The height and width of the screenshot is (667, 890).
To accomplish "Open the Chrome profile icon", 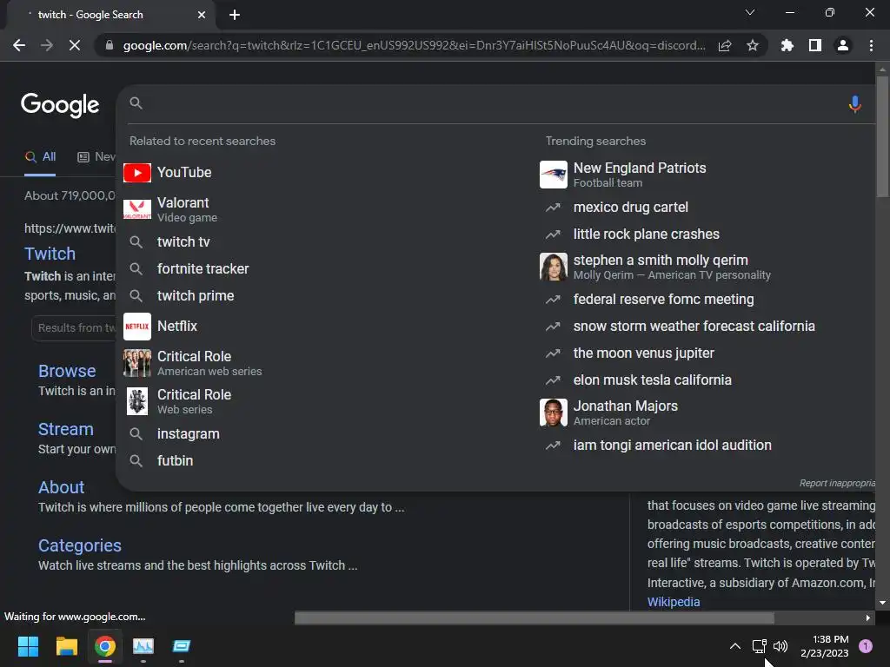I will coord(843,45).
